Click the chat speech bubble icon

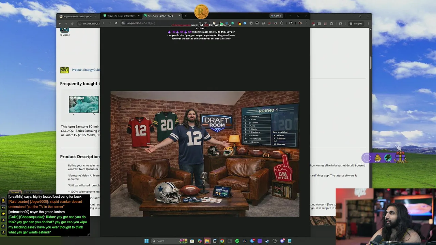[3, 214]
